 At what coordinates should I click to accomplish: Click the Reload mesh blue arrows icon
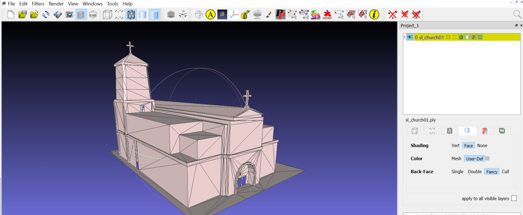pyautogui.click(x=46, y=15)
